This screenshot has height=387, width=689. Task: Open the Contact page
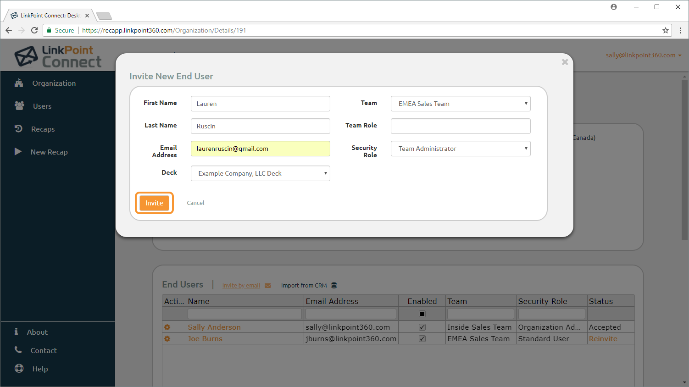[x=44, y=351]
